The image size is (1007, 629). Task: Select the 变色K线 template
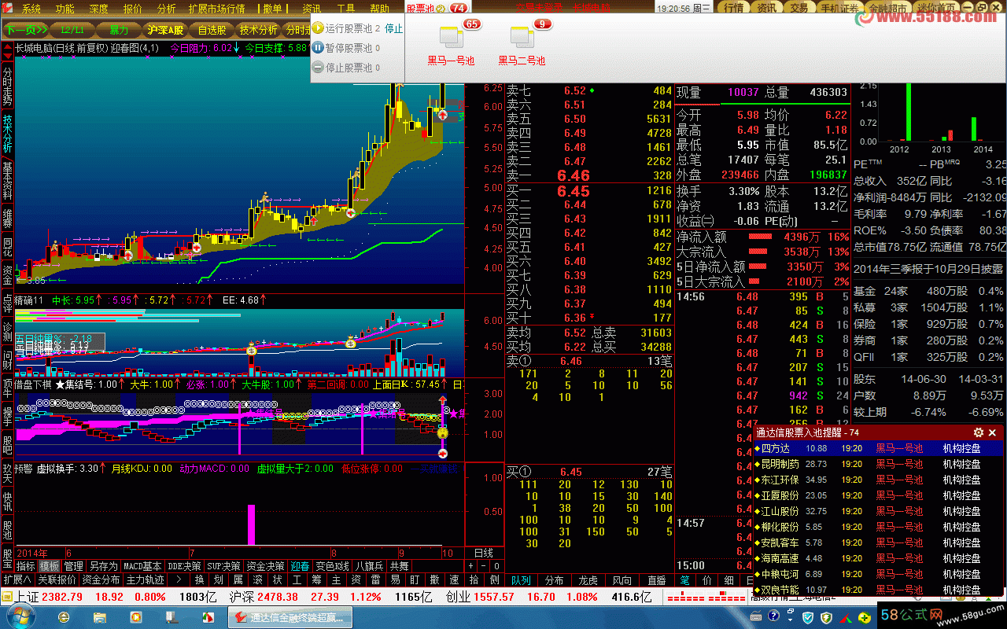pos(332,566)
